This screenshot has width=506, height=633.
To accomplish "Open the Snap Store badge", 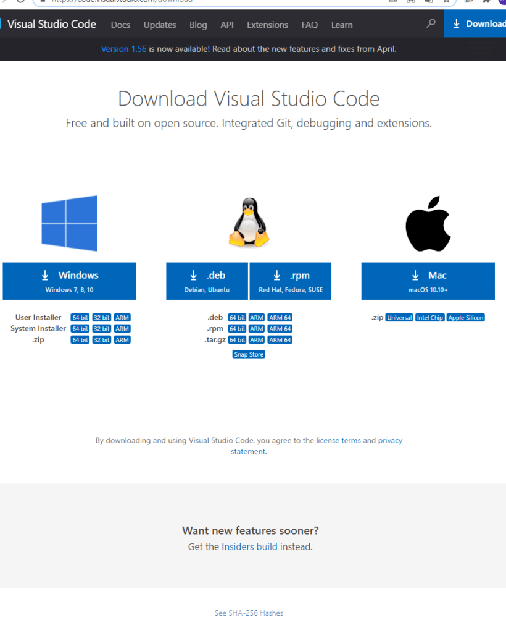I will coord(248,354).
